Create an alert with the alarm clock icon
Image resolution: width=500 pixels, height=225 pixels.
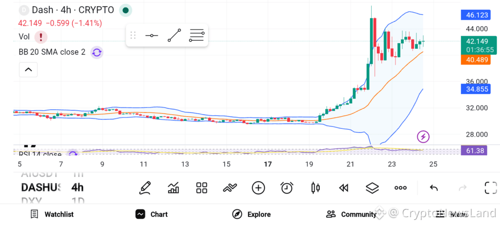tap(287, 188)
